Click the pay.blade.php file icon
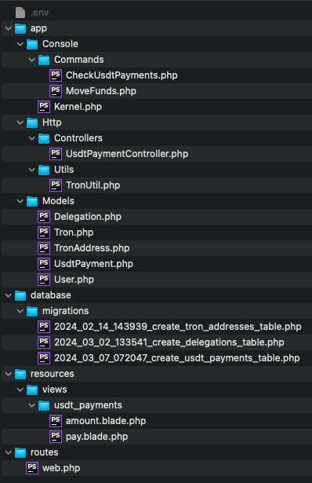The width and height of the screenshot is (312, 483). tap(56, 437)
